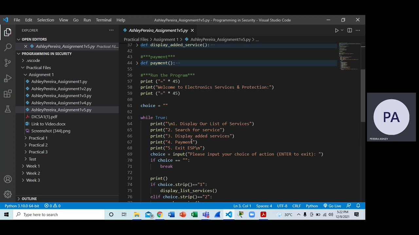
Task: Open the Run and Debug view
Action: tap(8, 79)
